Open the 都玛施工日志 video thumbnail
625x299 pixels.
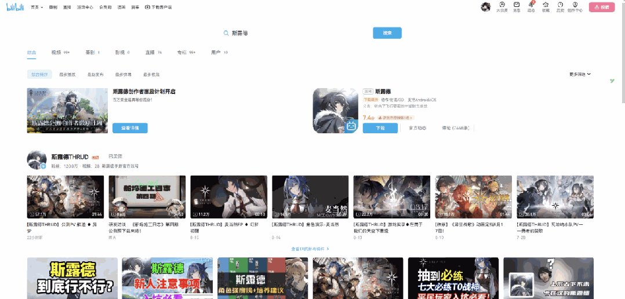click(x=147, y=197)
